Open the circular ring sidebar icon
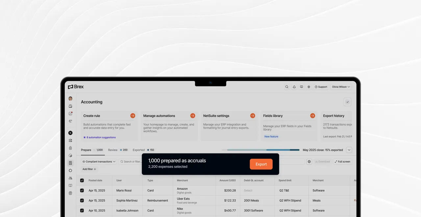 click(70, 170)
